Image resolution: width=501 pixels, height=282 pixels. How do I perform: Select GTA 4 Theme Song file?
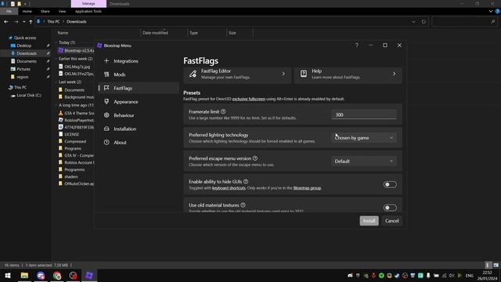pyautogui.click(x=79, y=113)
